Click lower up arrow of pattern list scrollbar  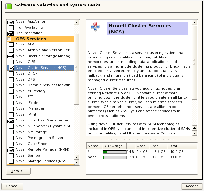(77, 157)
